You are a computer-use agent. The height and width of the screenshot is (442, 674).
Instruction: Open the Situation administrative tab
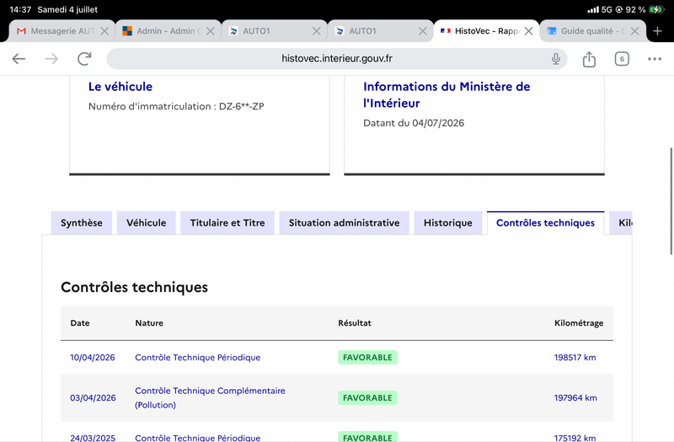click(345, 223)
